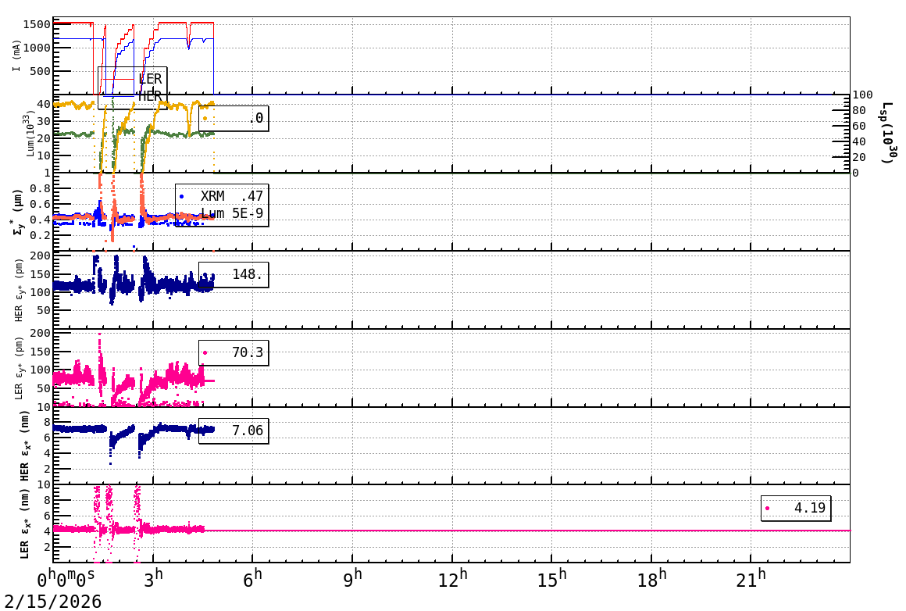Click the '1000' tick on current axis
906x611 pixels.
click(37, 48)
